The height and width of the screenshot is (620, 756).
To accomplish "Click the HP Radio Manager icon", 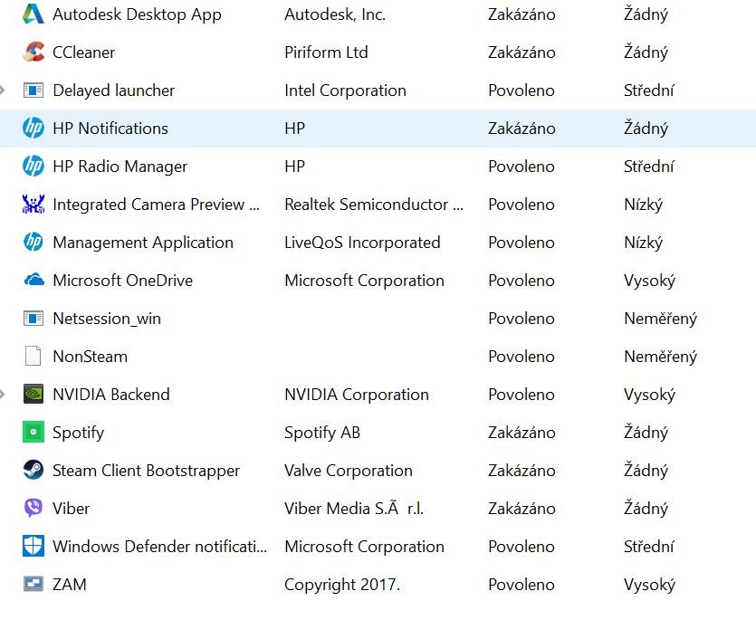I will tap(33, 166).
